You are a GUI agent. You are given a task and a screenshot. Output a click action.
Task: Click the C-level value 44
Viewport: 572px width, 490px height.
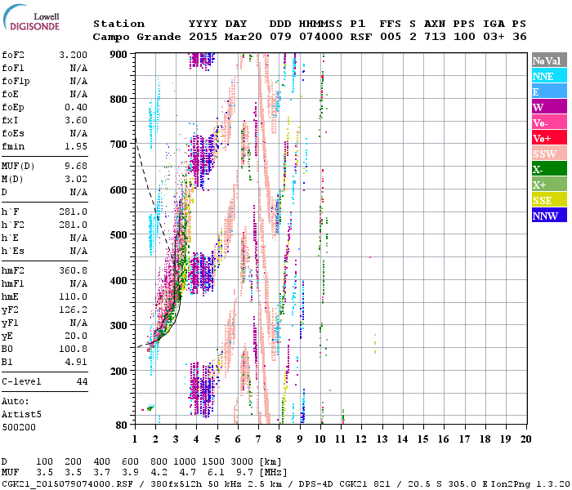[82, 381]
